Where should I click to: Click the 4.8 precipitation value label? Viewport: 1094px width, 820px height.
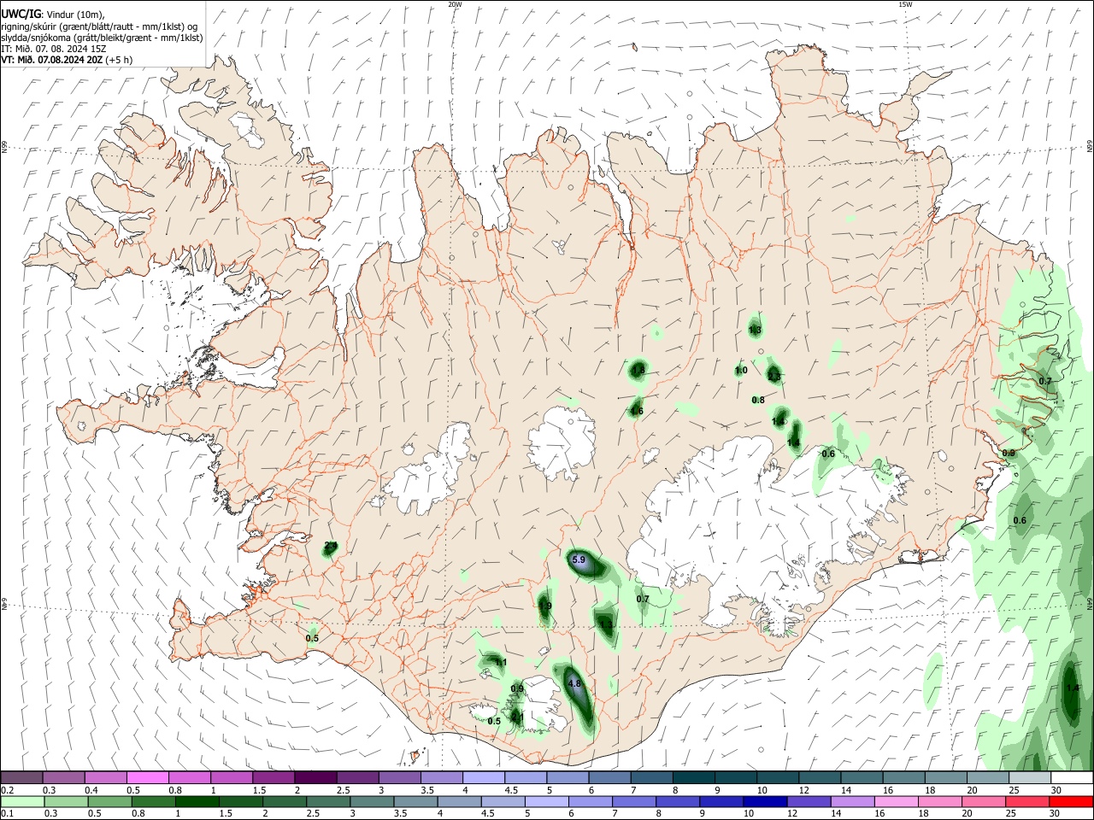(x=574, y=683)
